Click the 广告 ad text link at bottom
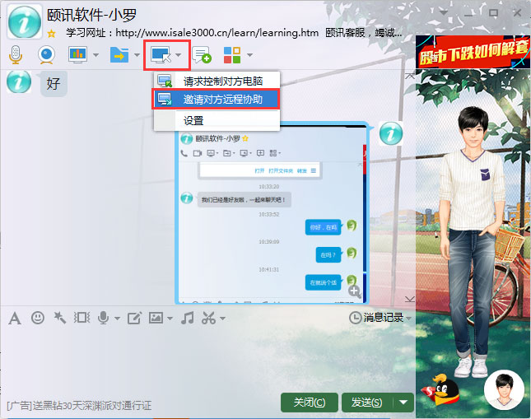The height and width of the screenshot is (419, 531). [x=79, y=406]
